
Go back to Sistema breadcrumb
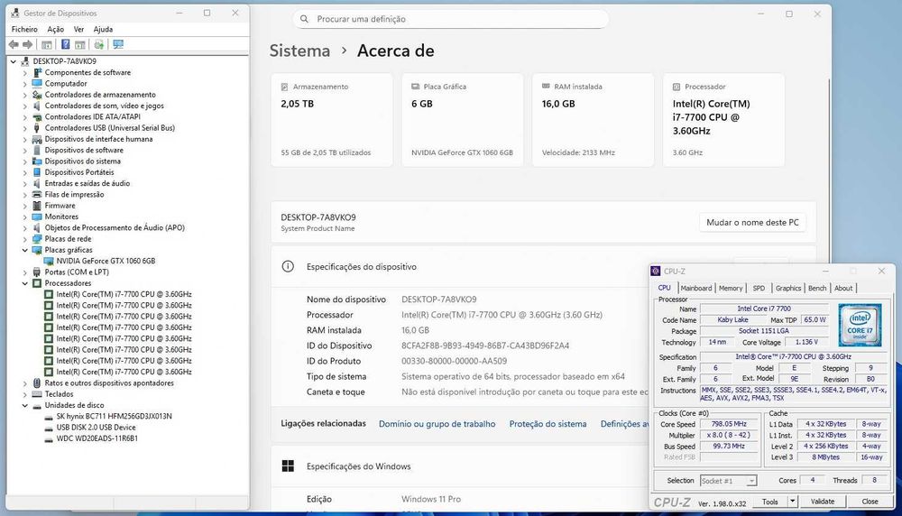[x=299, y=51]
